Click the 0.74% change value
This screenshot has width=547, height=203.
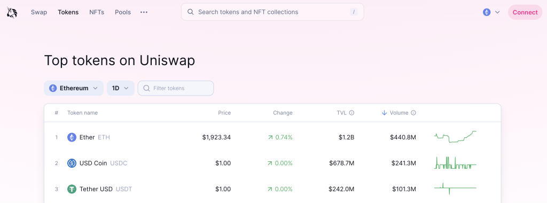click(284, 137)
